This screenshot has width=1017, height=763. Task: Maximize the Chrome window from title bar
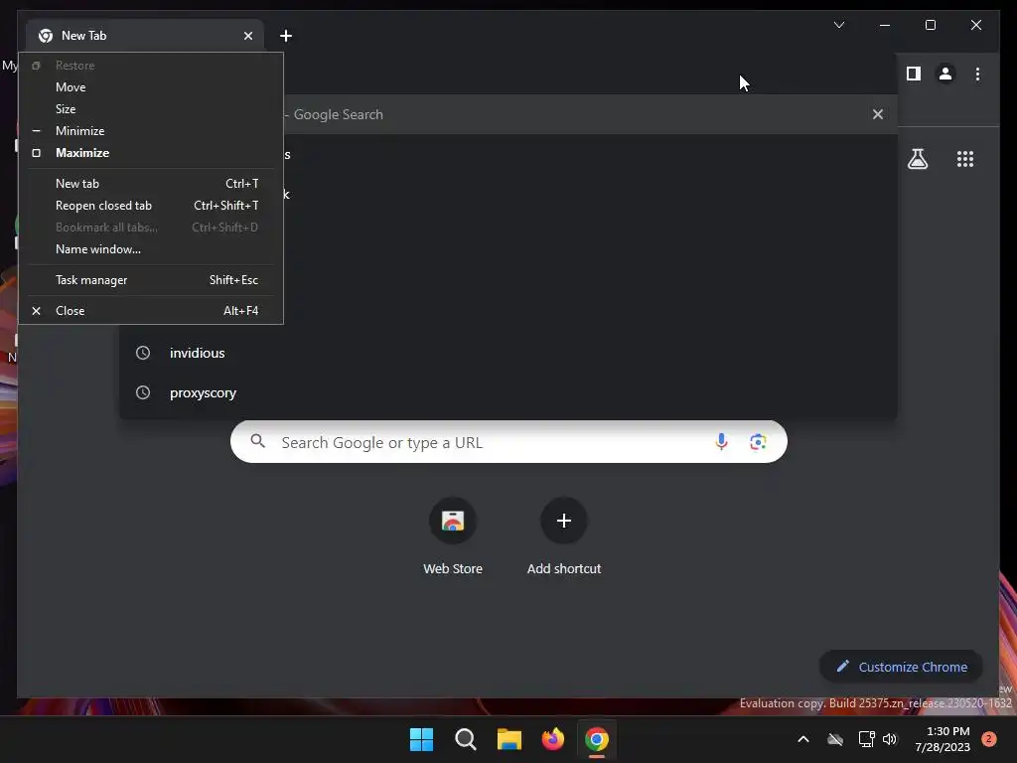point(930,25)
